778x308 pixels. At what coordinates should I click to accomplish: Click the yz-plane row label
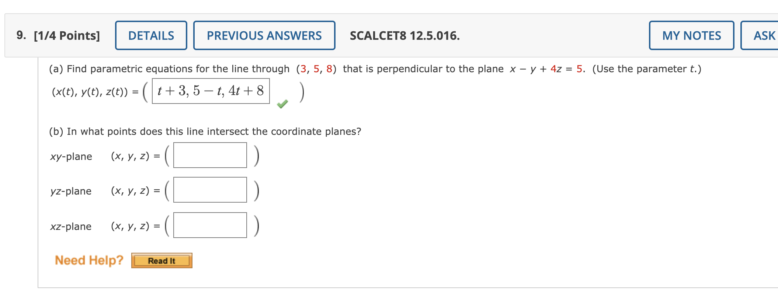pos(71,191)
